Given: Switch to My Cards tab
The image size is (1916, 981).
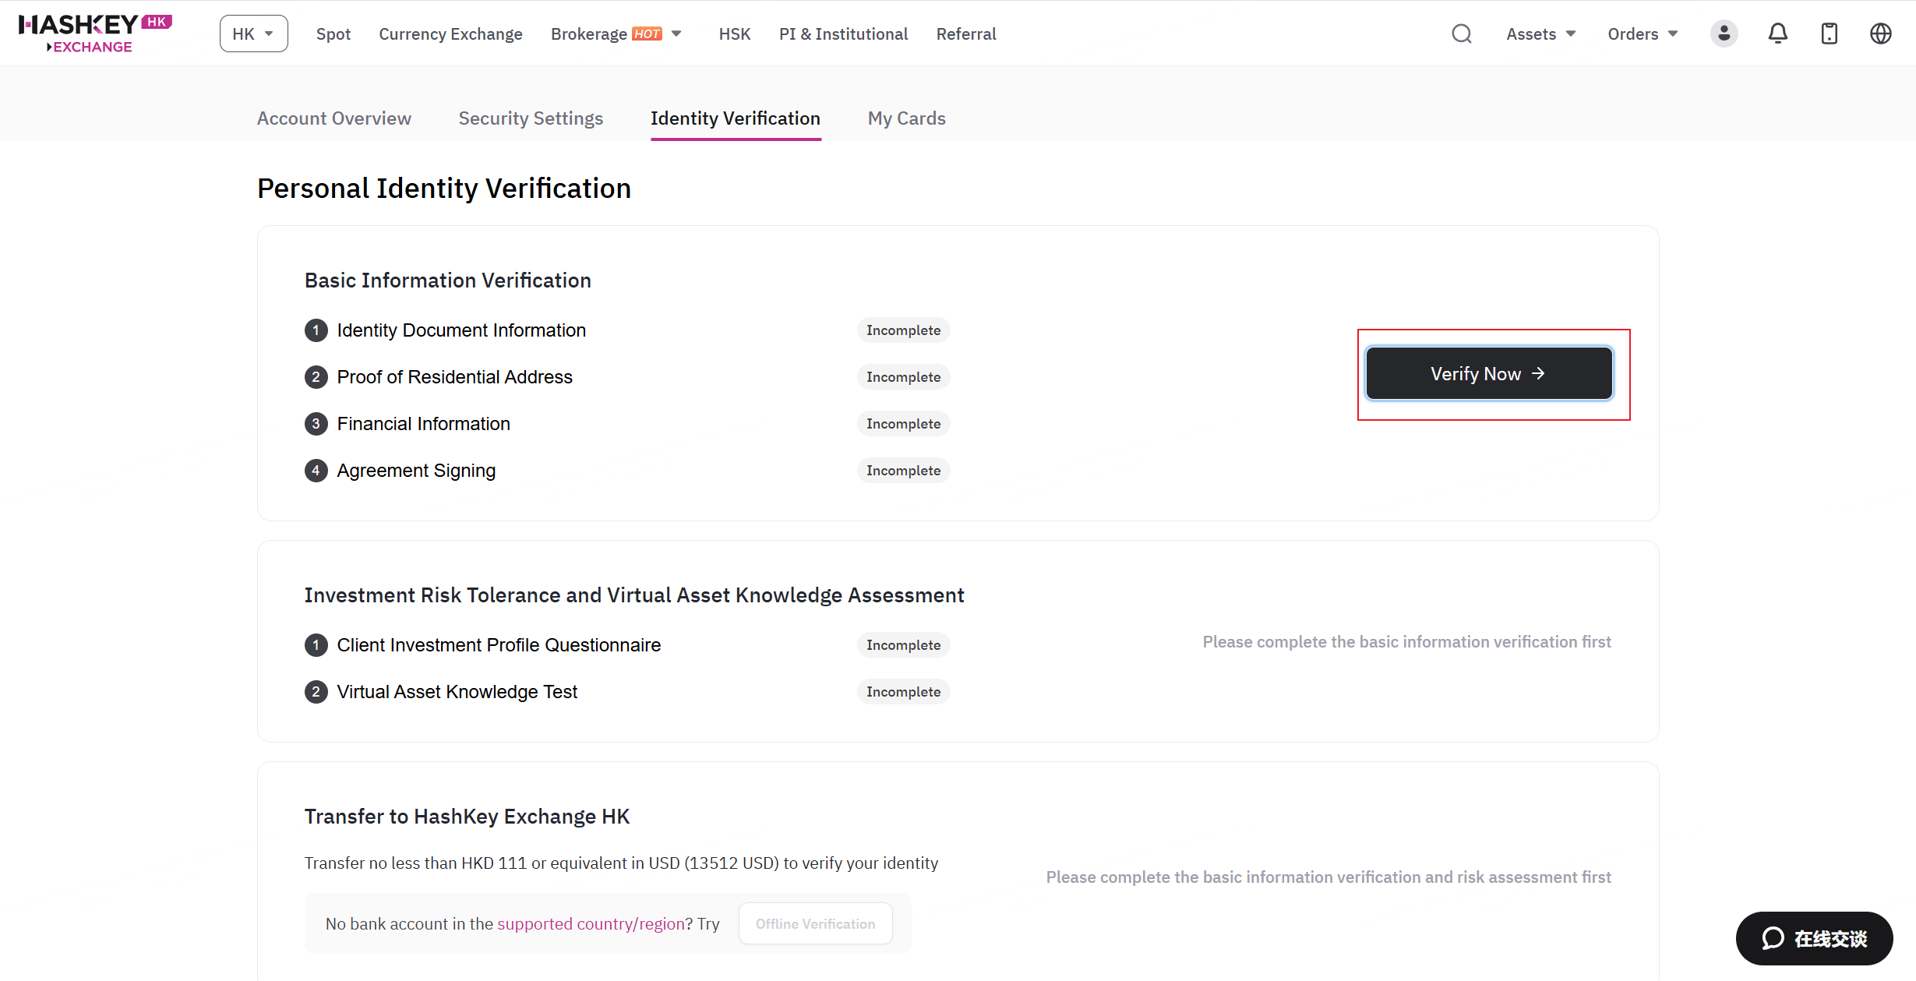Looking at the screenshot, I should (x=907, y=118).
